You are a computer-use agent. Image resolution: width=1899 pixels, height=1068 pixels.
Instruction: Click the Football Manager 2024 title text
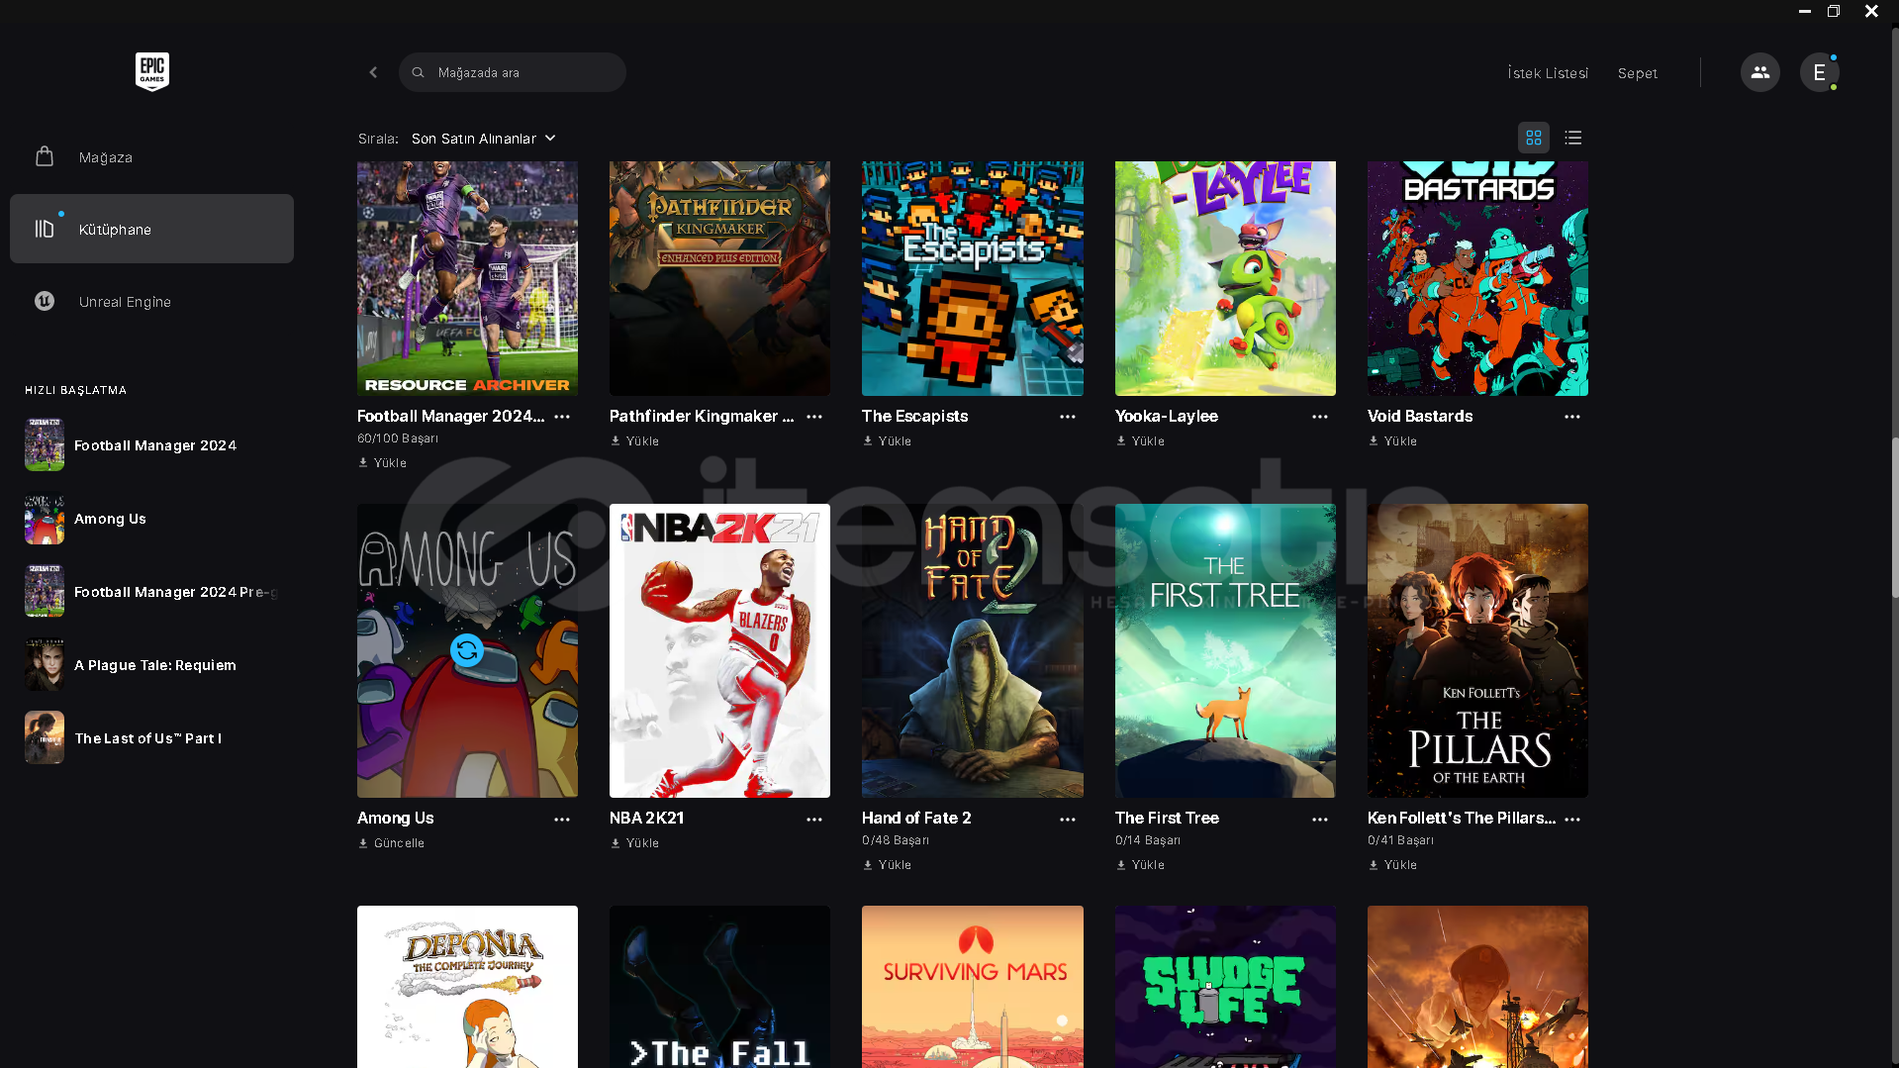tap(450, 416)
